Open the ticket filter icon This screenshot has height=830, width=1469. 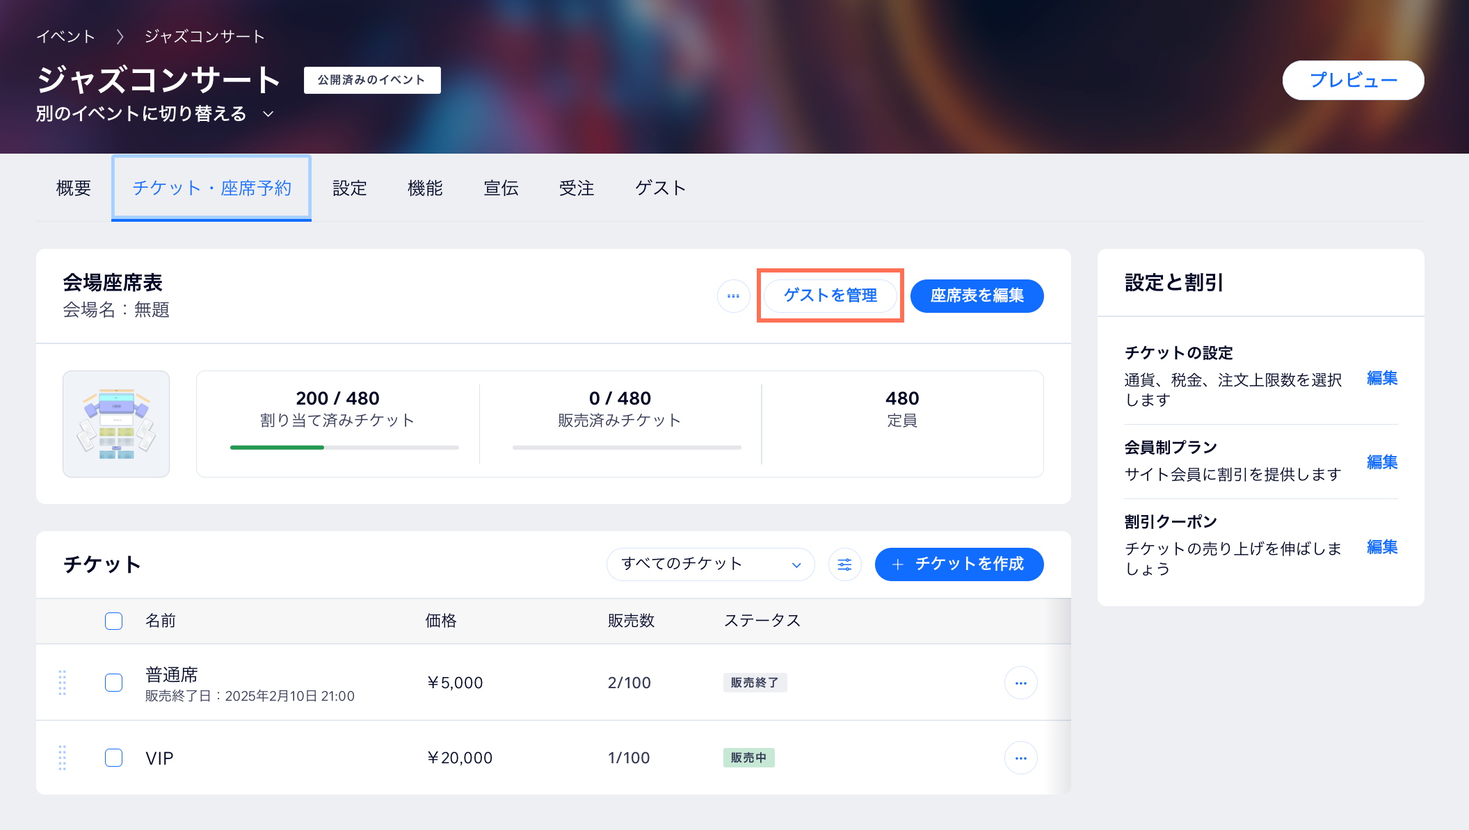coord(844,564)
